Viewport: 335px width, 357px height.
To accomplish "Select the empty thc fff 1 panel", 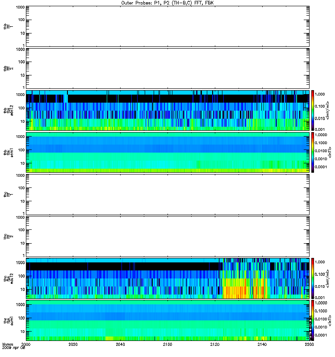I will [167, 195].
